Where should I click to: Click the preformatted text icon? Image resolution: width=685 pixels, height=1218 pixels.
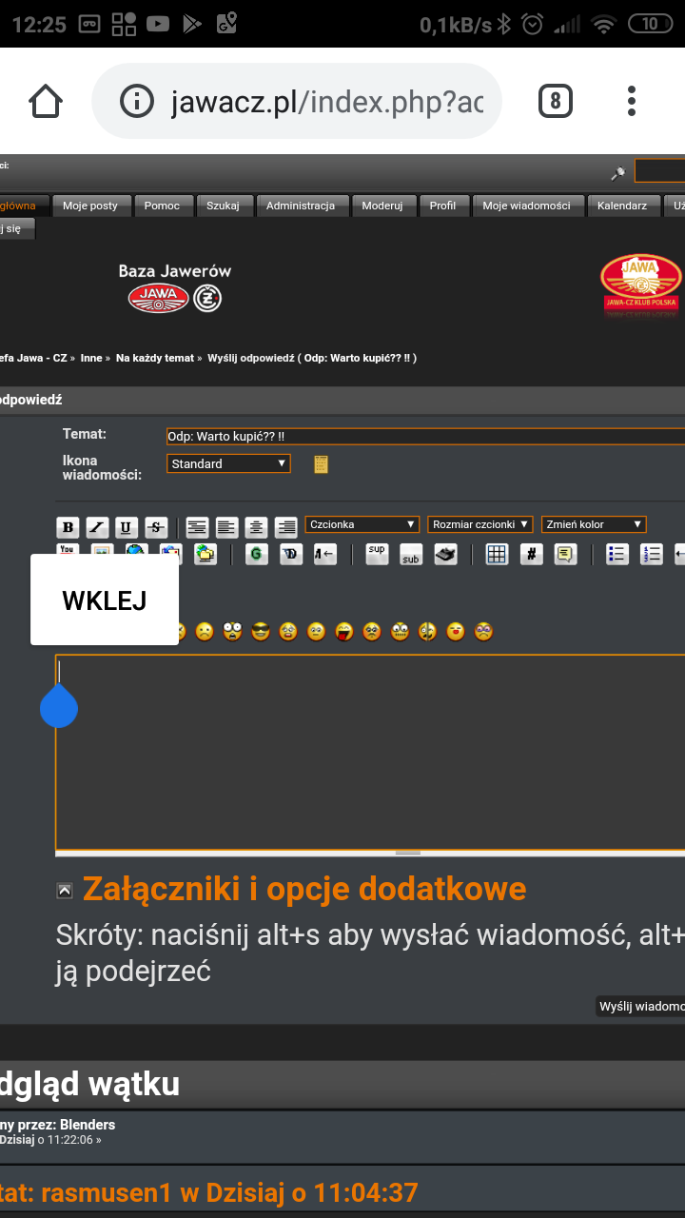coord(197,527)
